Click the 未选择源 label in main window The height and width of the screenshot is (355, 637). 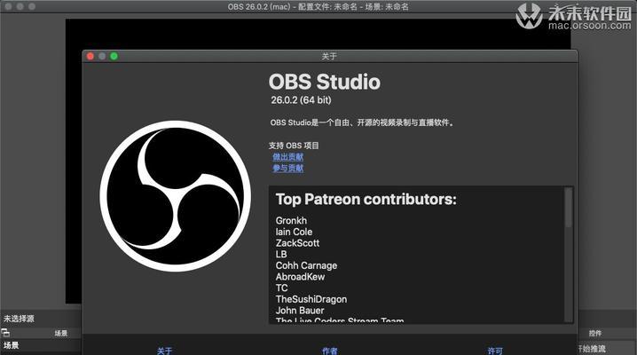20,319
